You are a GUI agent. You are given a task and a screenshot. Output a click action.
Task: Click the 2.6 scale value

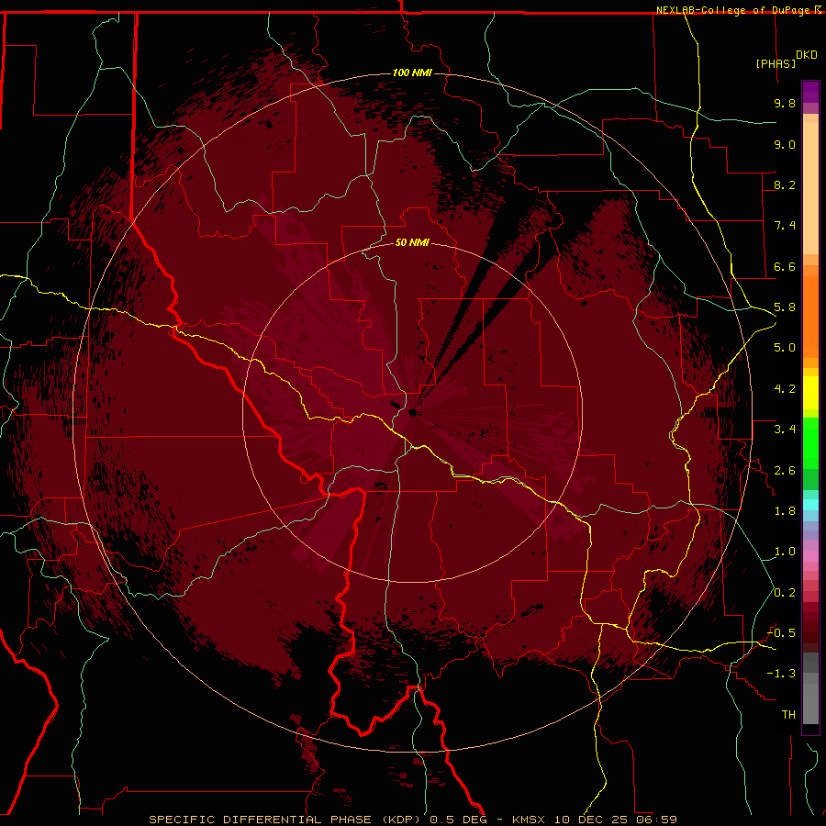point(785,471)
